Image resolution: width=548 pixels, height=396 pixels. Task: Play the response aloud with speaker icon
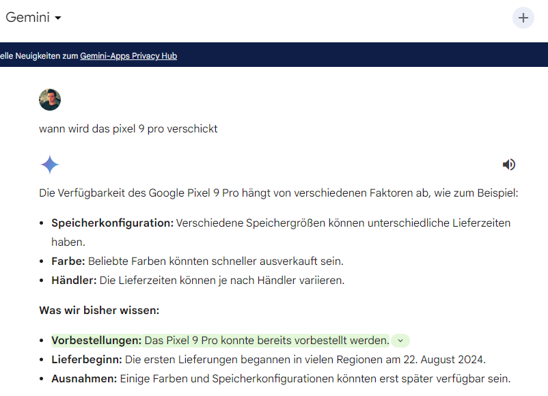click(508, 165)
